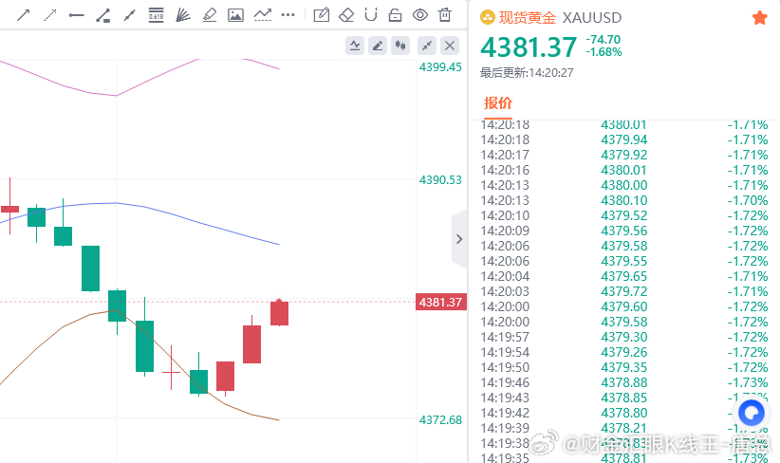
Task: Select the trend prediction line tool
Action: coord(263,15)
